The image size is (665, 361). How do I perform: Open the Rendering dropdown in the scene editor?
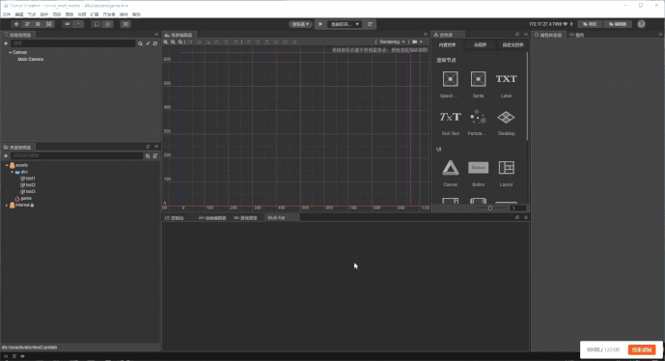pyautogui.click(x=392, y=42)
